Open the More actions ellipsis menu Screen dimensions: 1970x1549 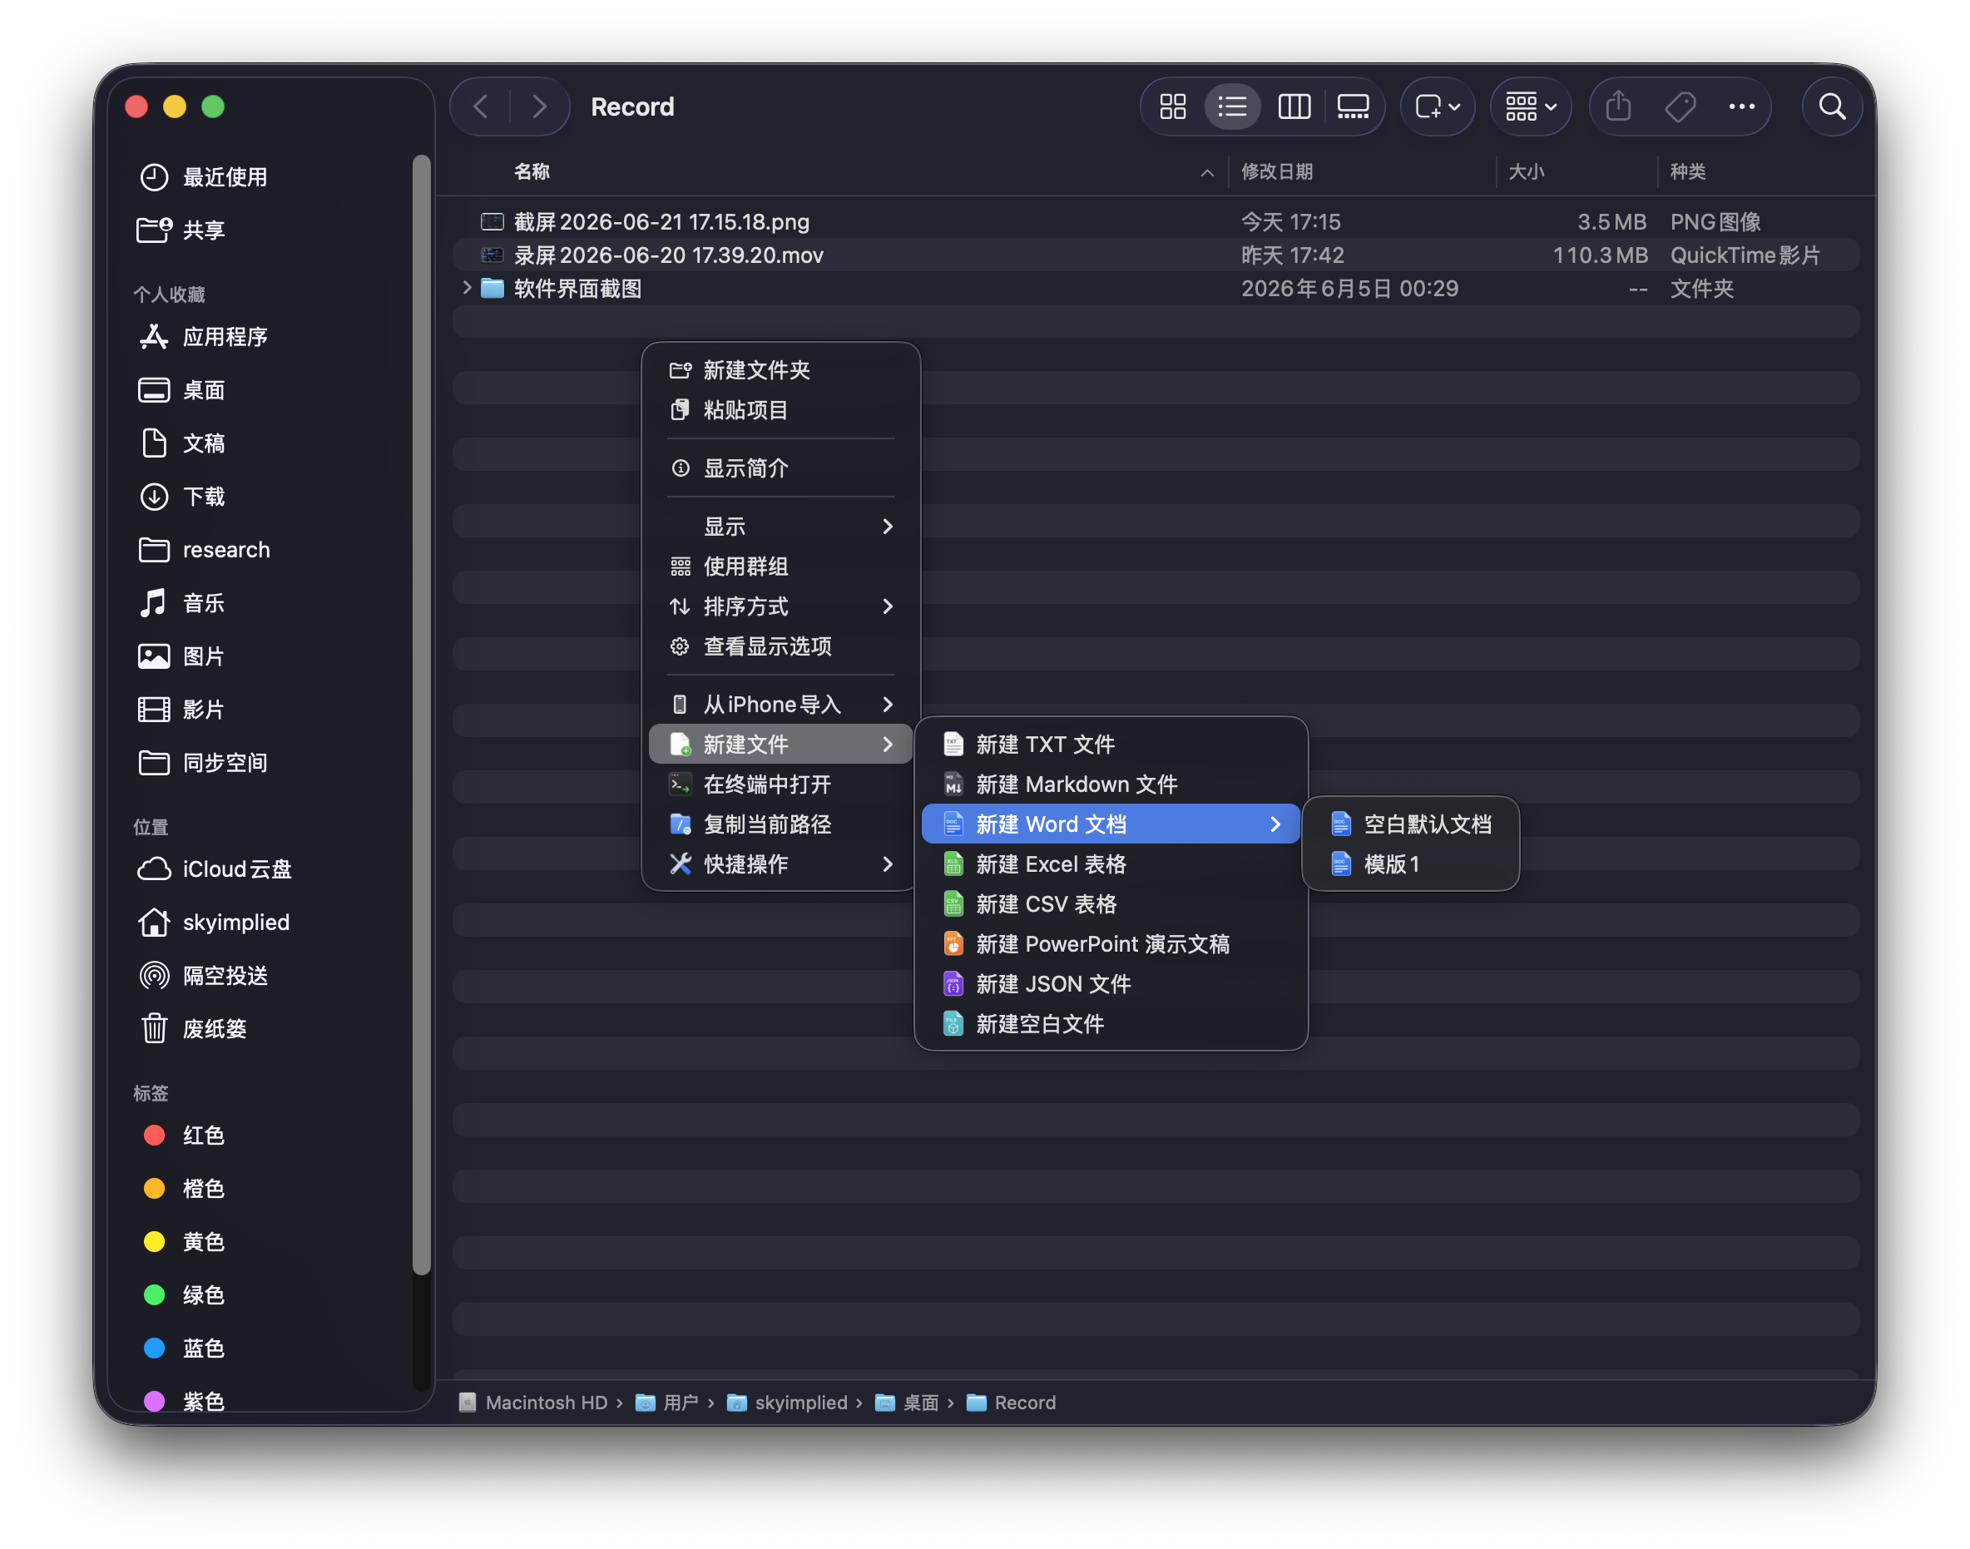pos(1741,107)
